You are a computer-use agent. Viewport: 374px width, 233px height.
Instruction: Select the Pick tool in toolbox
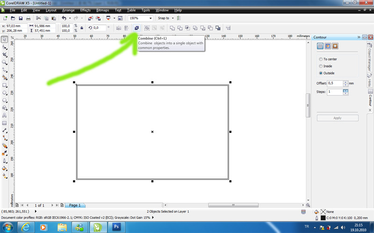4,40
